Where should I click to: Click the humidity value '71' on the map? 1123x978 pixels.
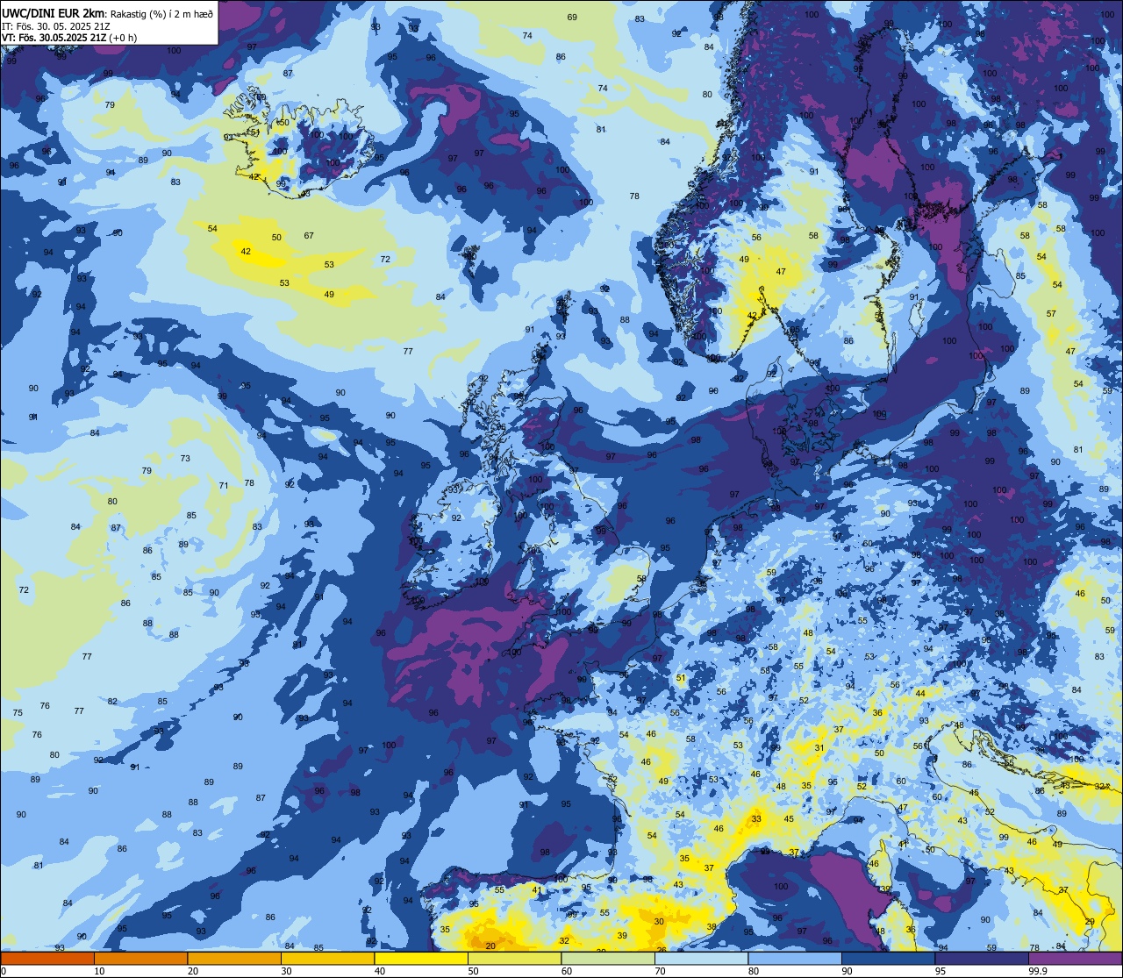tap(224, 485)
